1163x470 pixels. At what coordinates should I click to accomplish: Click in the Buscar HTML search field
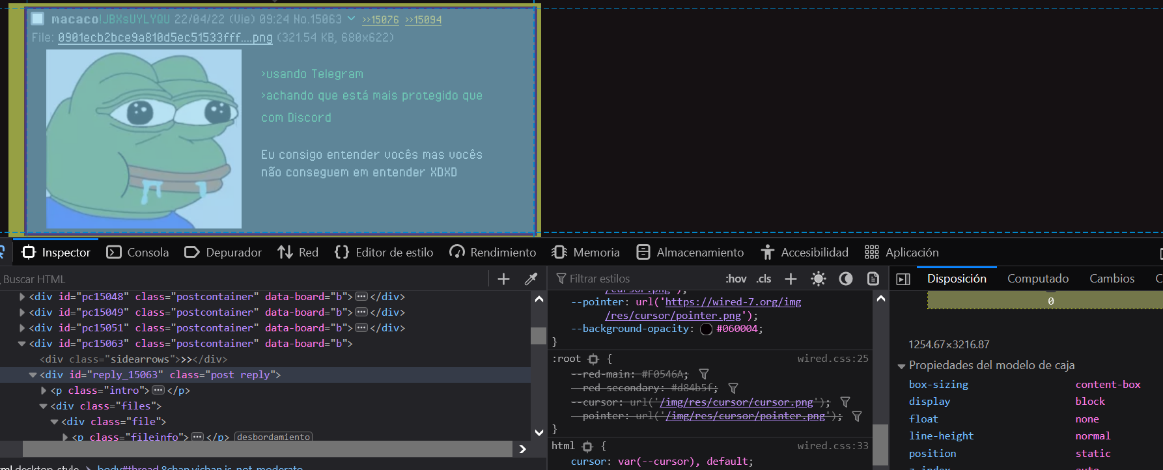point(244,279)
